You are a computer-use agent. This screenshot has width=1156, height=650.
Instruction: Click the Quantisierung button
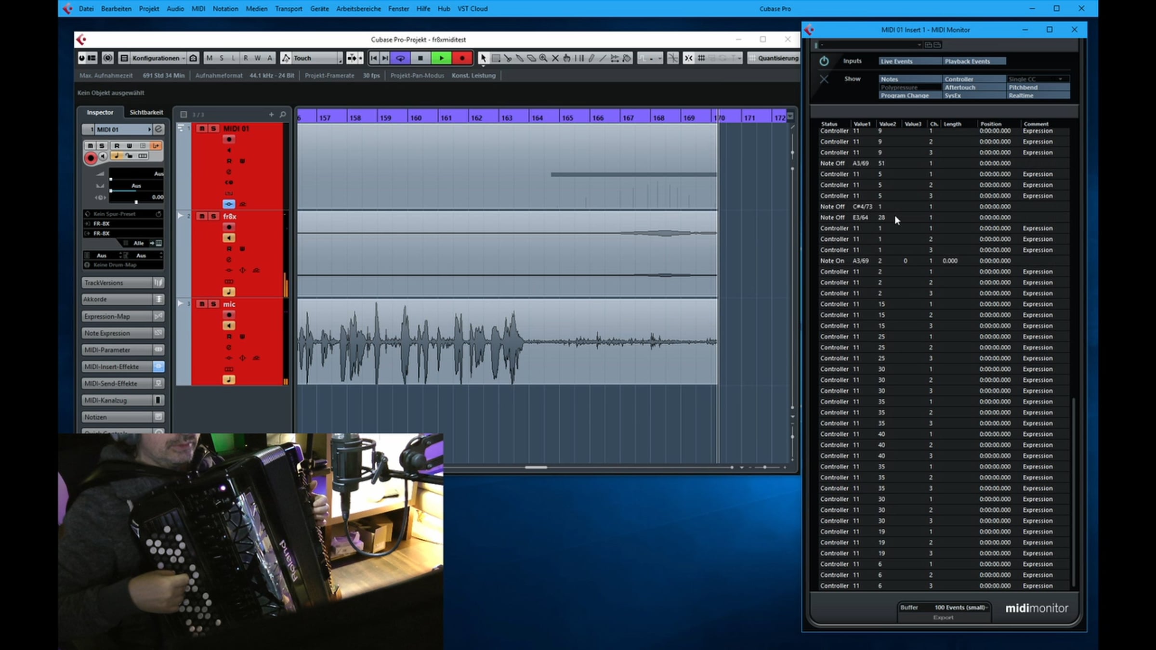tap(773, 58)
